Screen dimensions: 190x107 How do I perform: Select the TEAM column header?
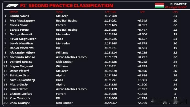click(59, 12)
